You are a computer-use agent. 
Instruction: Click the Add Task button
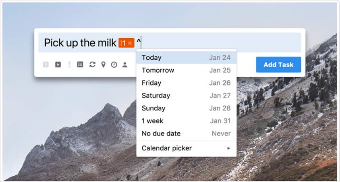click(278, 65)
